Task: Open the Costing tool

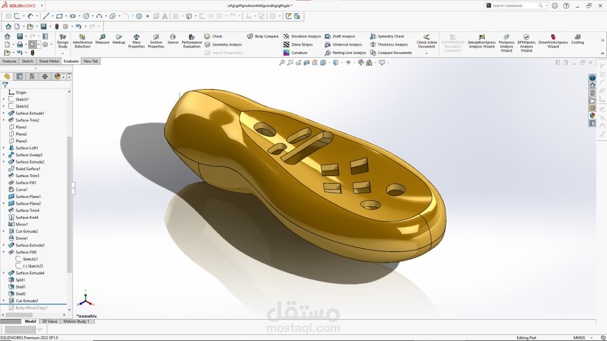Action: (577, 39)
